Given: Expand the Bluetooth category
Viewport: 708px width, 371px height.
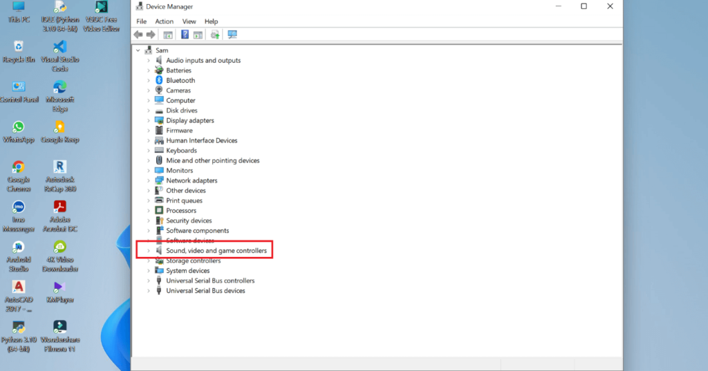Looking at the screenshot, I should 148,80.
